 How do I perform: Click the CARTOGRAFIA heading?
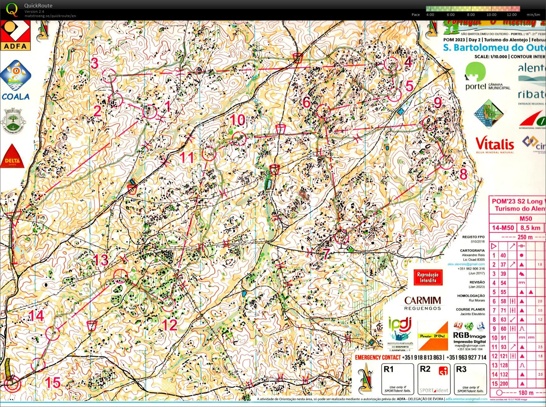(472, 250)
